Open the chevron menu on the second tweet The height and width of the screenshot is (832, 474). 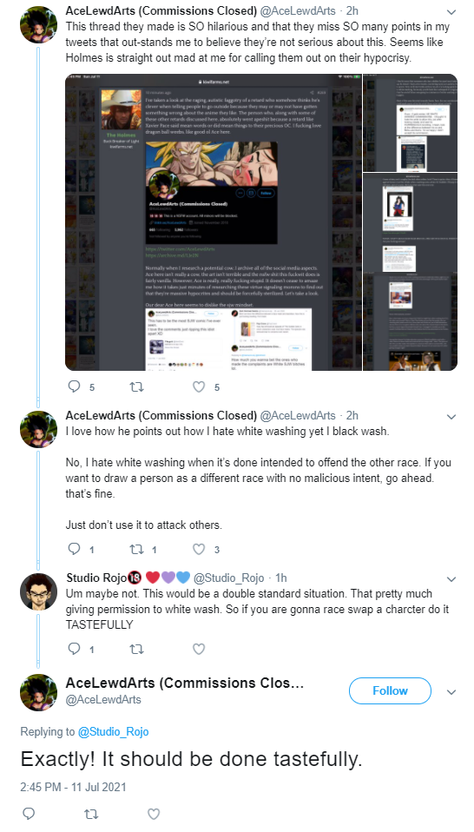pos(451,417)
